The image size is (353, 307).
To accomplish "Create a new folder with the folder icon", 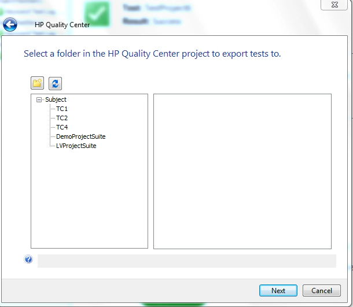I will [x=37, y=83].
